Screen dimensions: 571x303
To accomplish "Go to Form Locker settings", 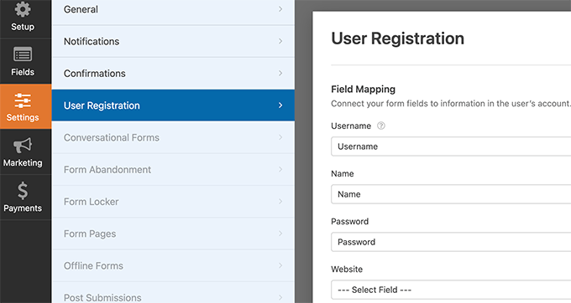I will [173, 202].
